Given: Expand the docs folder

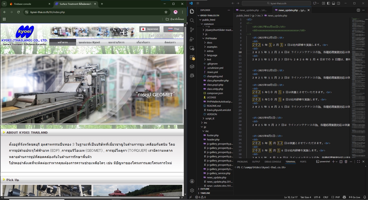Looking at the screenshot, I should (210, 43).
